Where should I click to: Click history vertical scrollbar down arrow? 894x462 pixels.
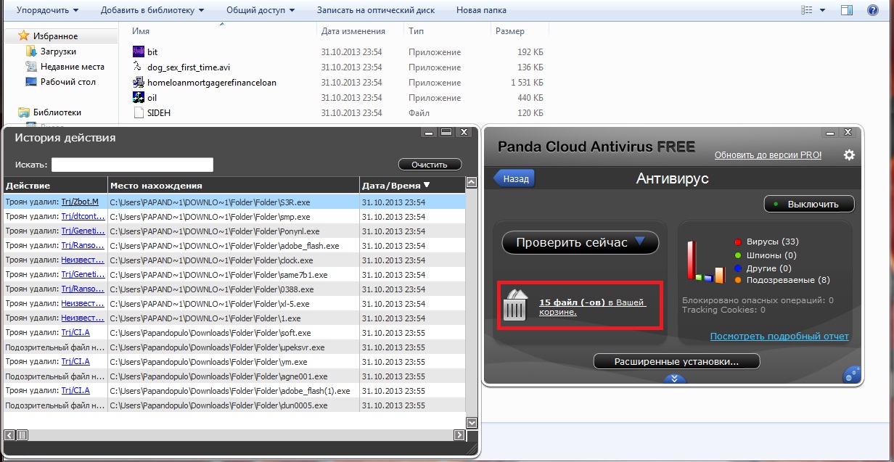471,422
